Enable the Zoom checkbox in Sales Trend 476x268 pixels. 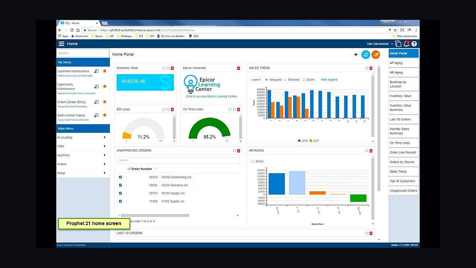coord(304,79)
